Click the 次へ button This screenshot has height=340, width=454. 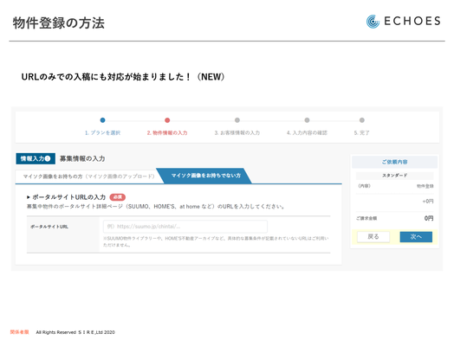point(416,237)
